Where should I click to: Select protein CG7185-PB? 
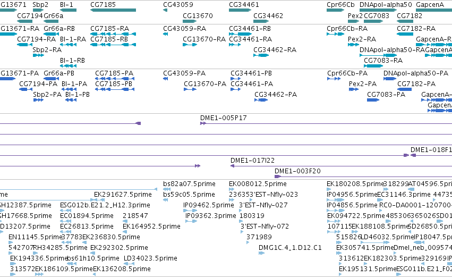tap(114, 84)
